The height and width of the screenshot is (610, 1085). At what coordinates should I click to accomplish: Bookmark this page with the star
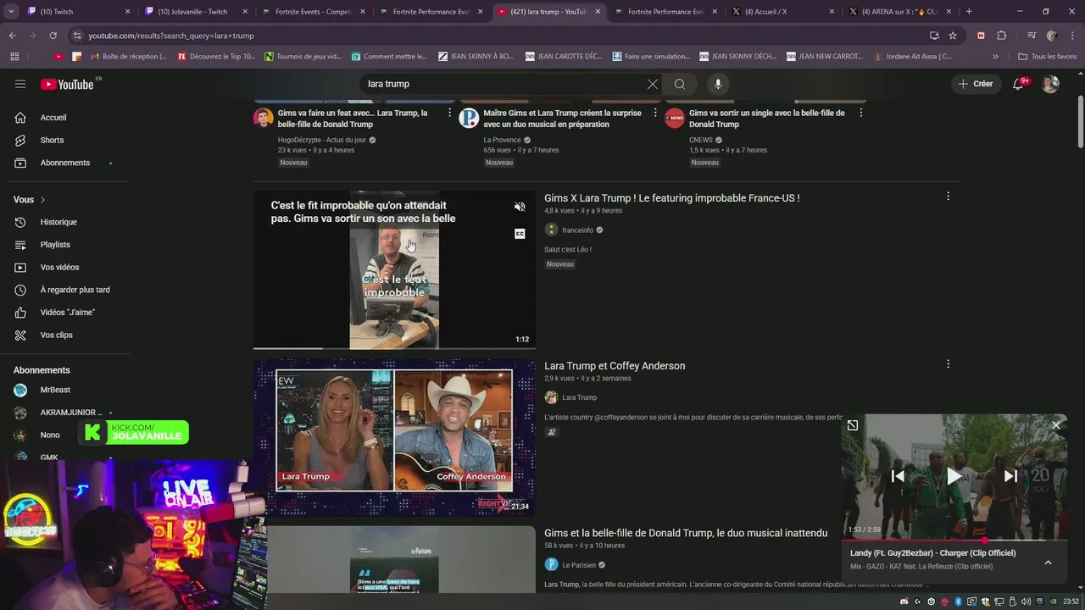pyautogui.click(x=953, y=36)
